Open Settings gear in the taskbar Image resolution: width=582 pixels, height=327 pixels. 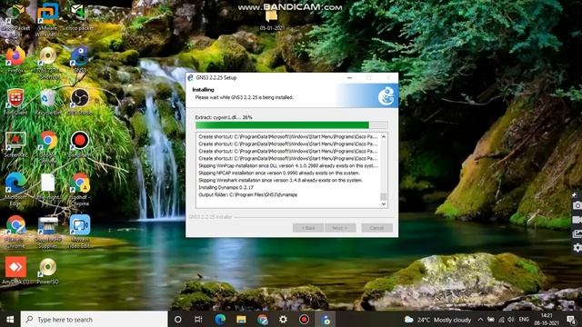[x=283, y=319]
